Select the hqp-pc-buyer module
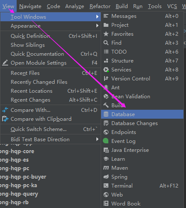This screenshot has width=186, height=208. coord(23,177)
